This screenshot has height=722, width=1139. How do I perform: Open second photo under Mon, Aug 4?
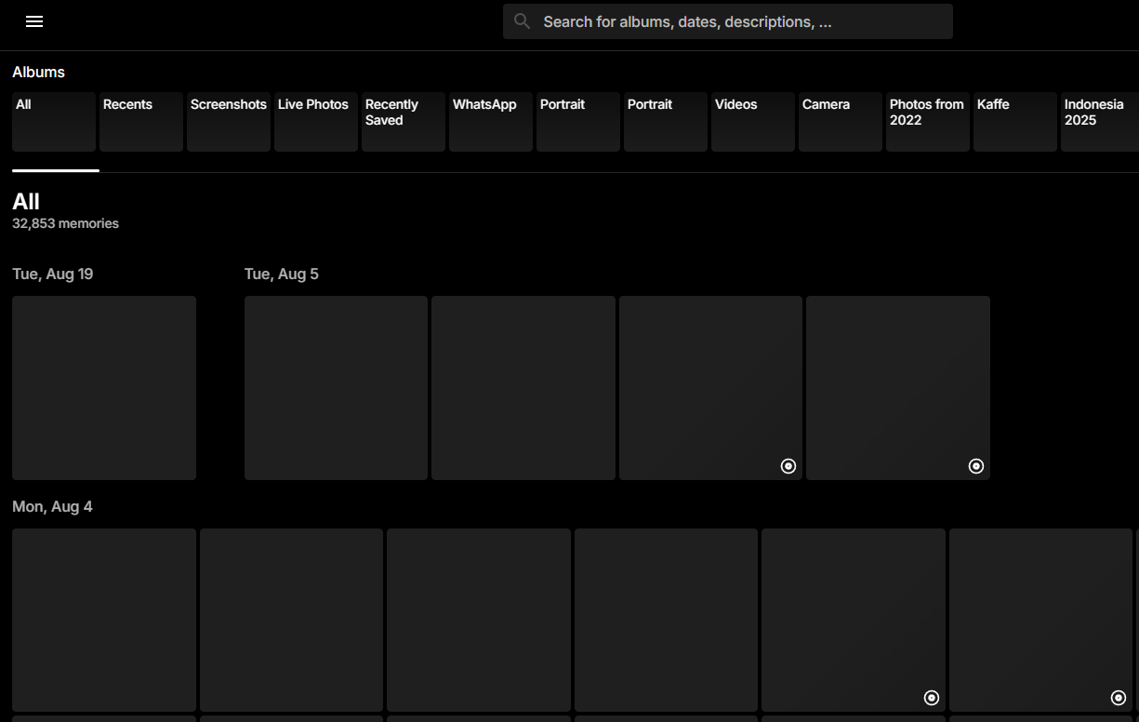click(291, 621)
